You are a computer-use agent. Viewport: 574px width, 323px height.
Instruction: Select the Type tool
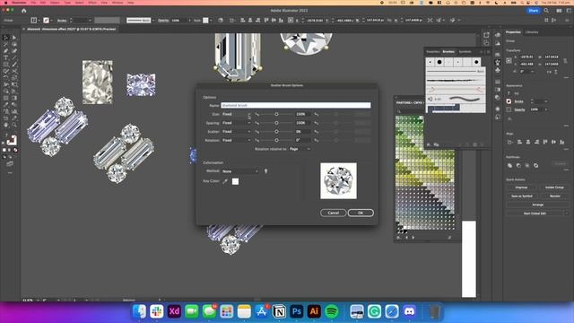(6, 57)
